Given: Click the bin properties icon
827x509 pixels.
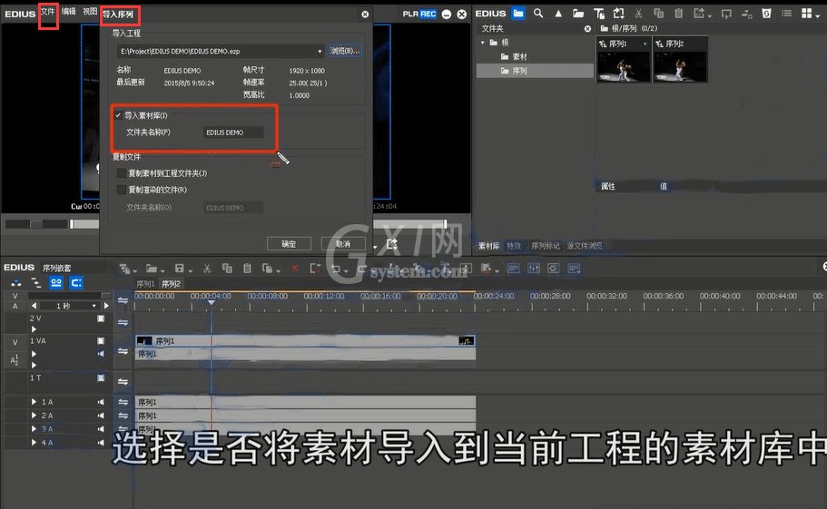Looking at the screenshot, I should [x=766, y=14].
